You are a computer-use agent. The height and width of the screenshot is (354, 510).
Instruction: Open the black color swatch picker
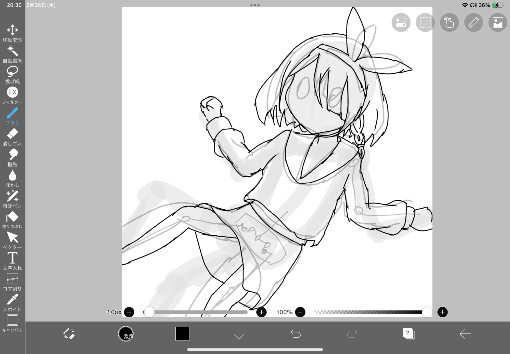[182, 334]
